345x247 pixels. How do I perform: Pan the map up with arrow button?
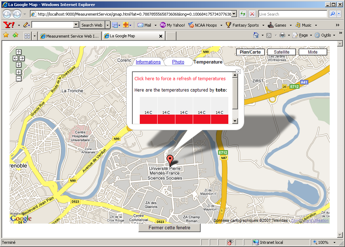coord(19,52)
